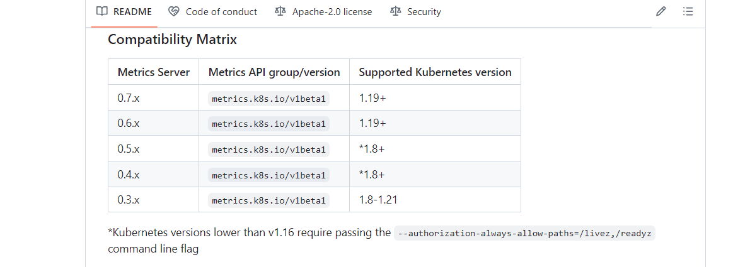Click the heart icon for Code of conduct
This screenshot has width=750, height=267.
174,11
